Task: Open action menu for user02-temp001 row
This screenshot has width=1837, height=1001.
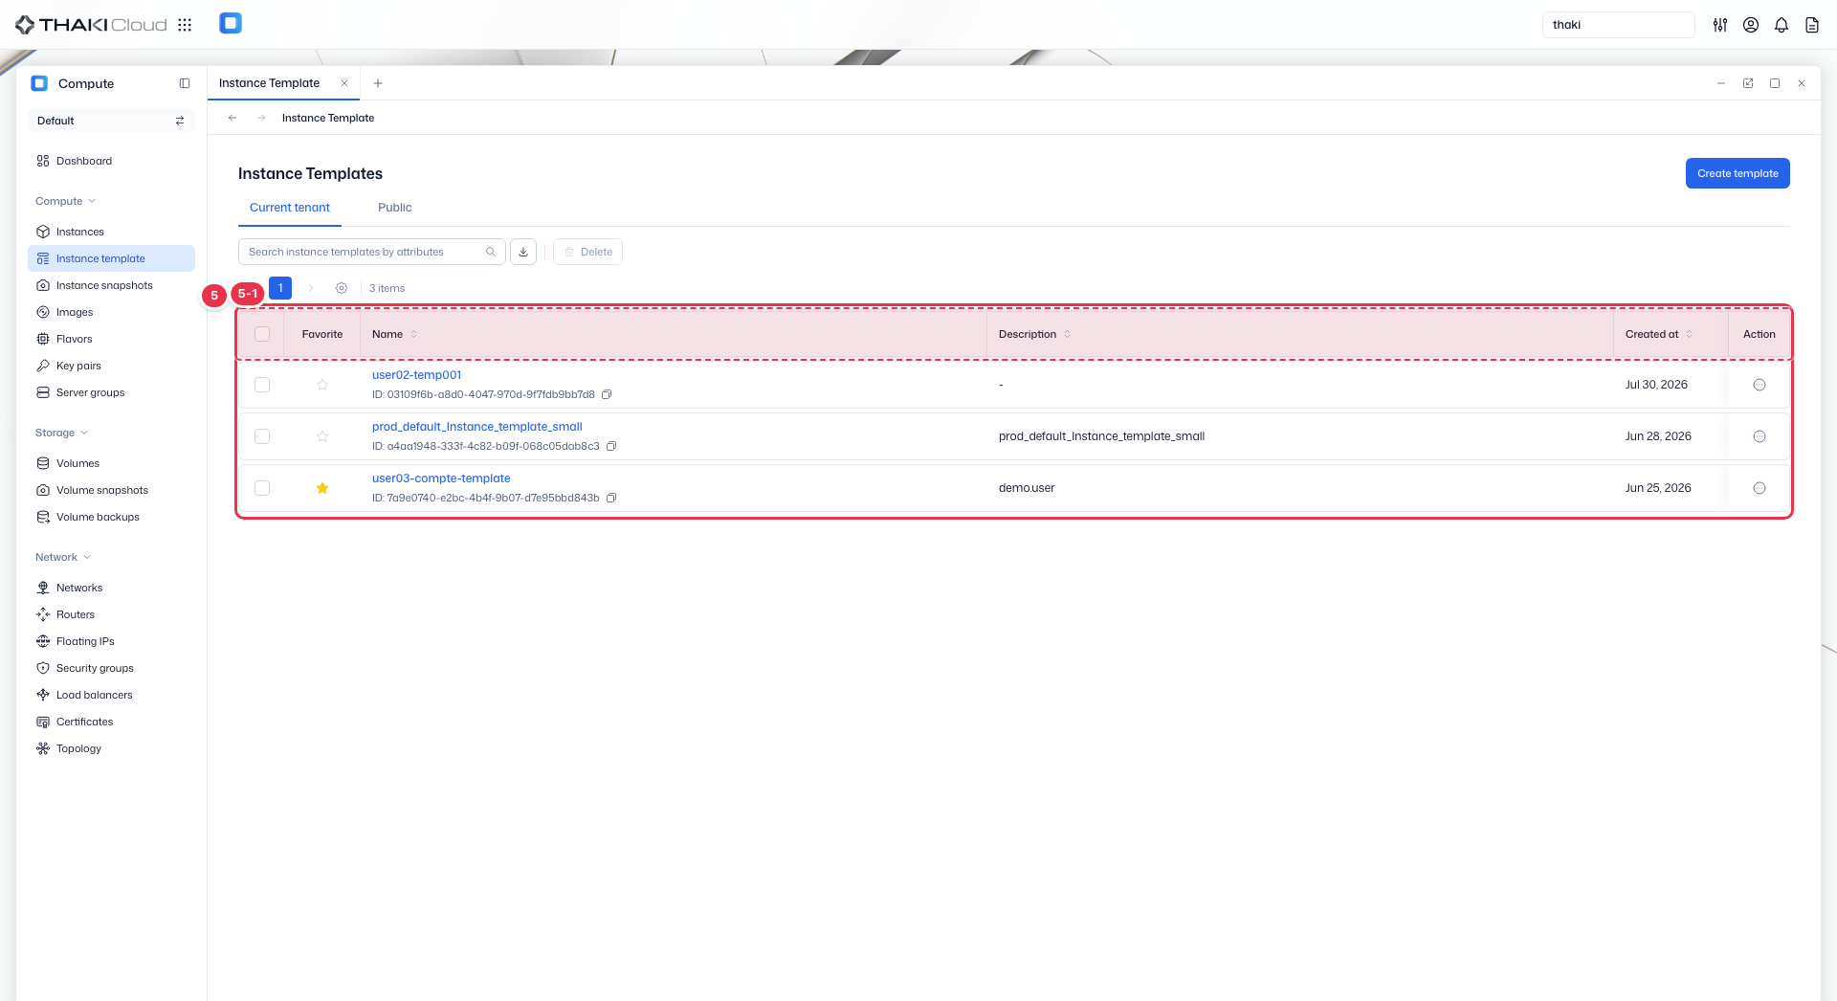Action: pos(1759,385)
